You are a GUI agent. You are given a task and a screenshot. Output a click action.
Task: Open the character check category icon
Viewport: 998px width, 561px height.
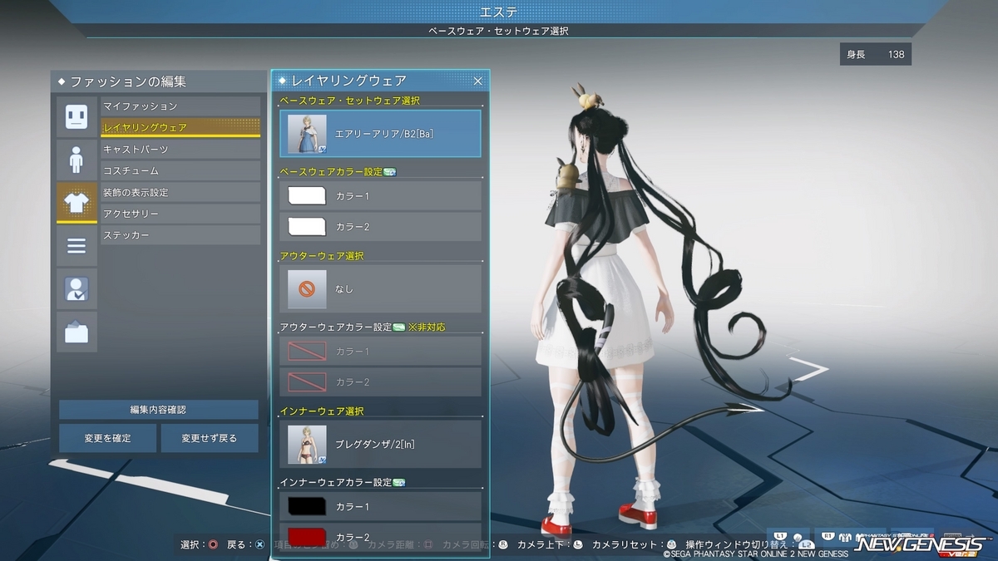pyautogui.click(x=77, y=289)
